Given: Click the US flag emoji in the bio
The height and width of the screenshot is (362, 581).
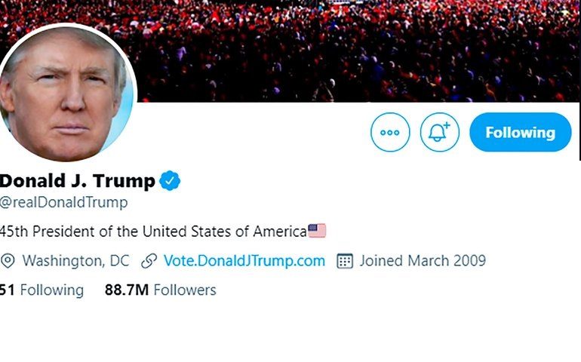Looking at the screenshot, I should (317, 231).
